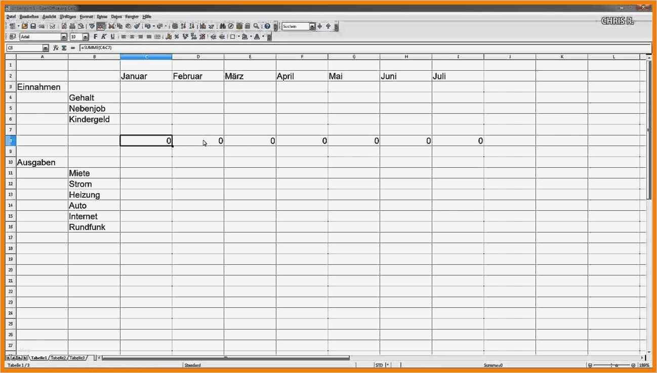This screenshot has width=657, height=373.
Task: Activate the format paintbrush
Action: [x=137, y=26]
